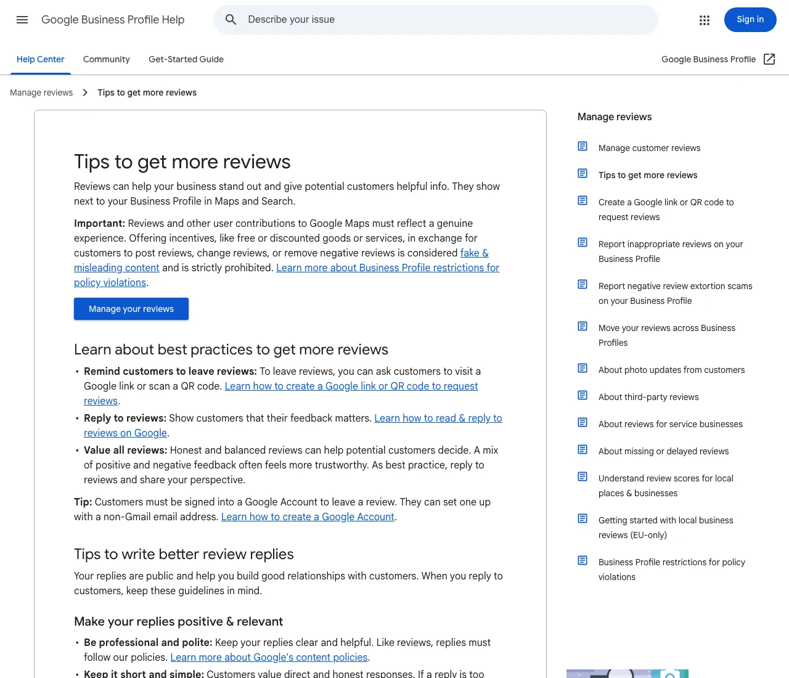
Task: Open Manage customer reviews sidebar article
Action: 649,148
